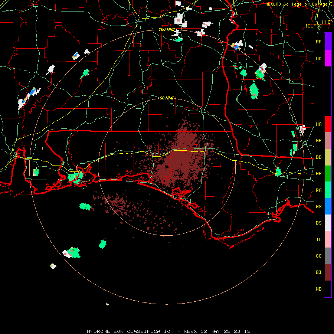This screenshot has width=334, height=334.
Task: Click the HA red legend swatch
Action: pyautogui.click(x=328, y=124)
